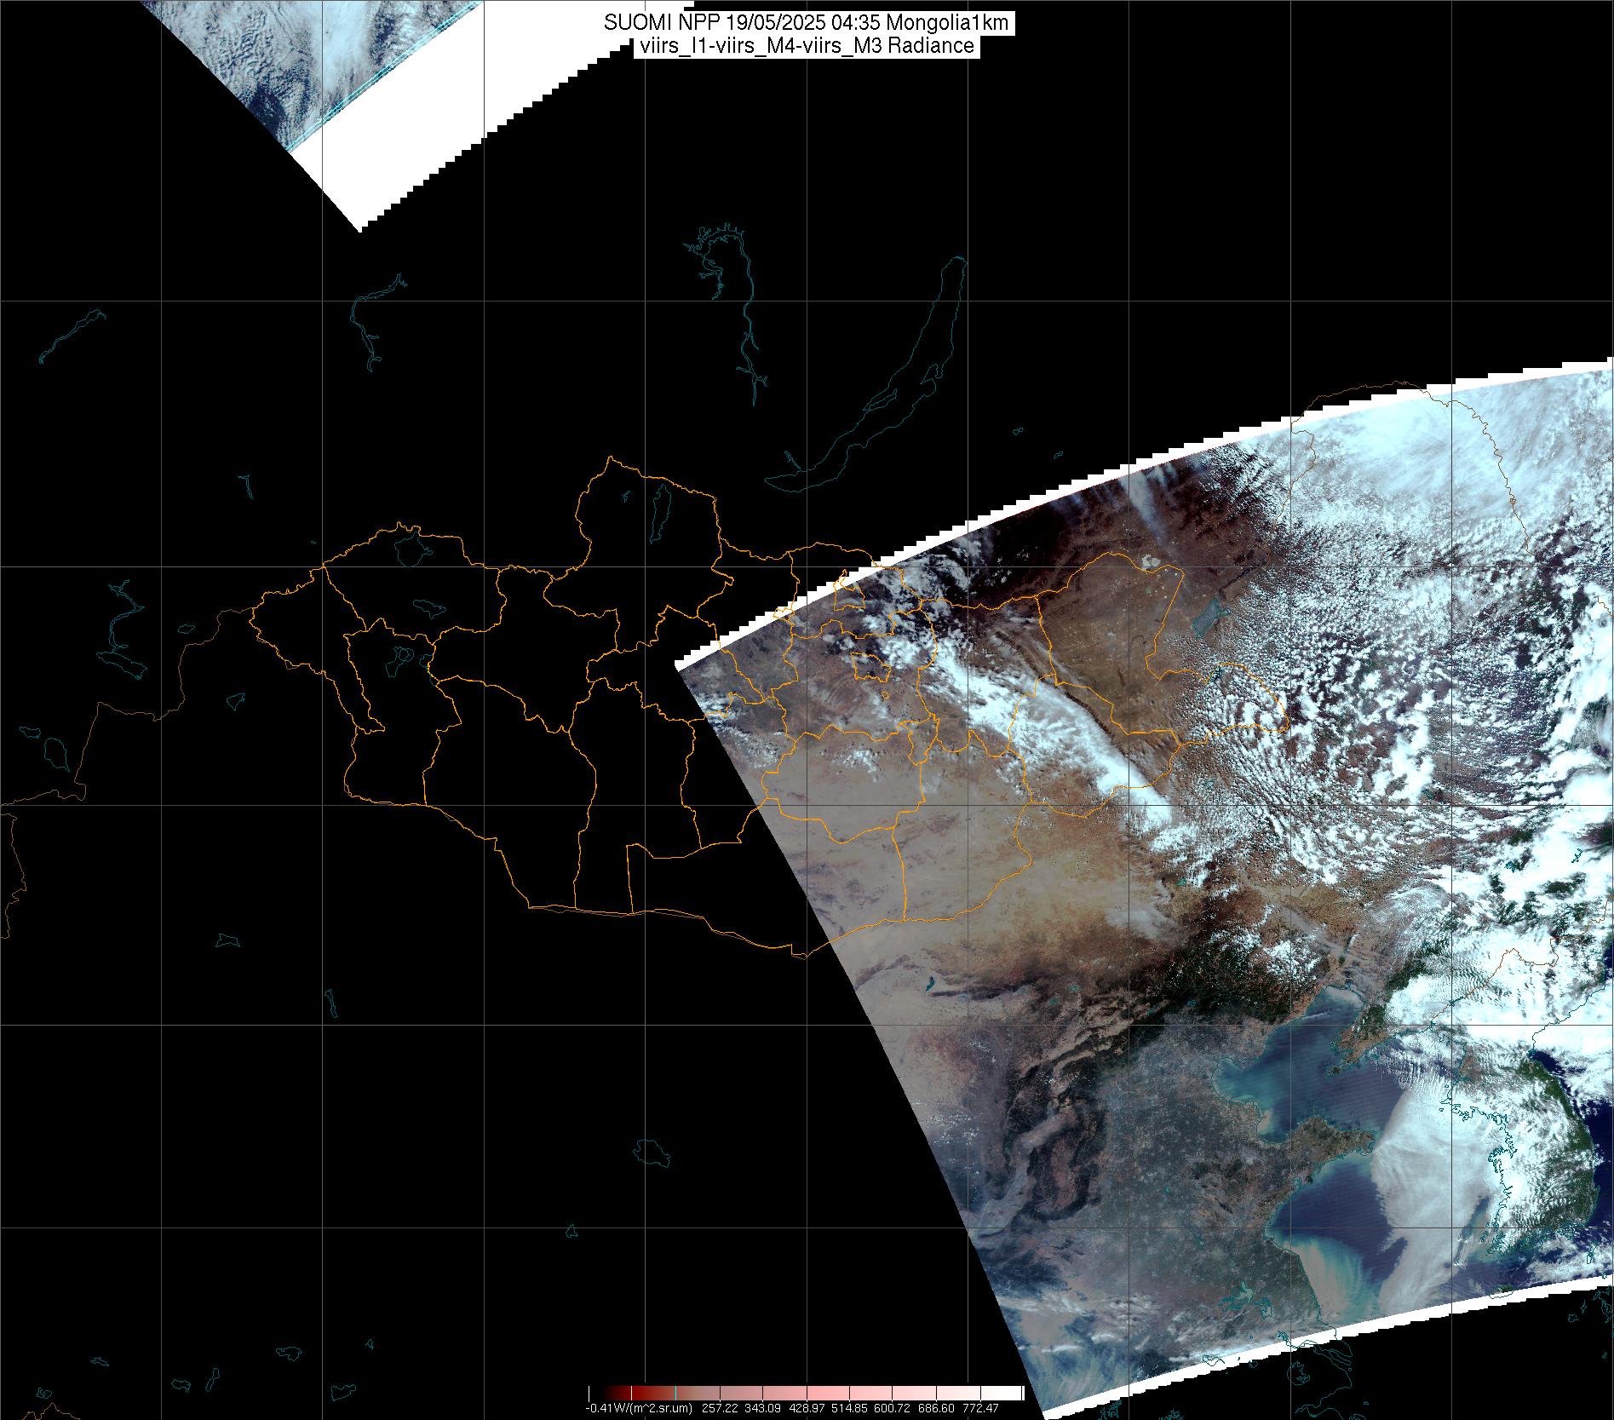This screenshot has height=1420, width=1614.
Task: Click the 600.72 colorbar value
Action: point(892,1408)
